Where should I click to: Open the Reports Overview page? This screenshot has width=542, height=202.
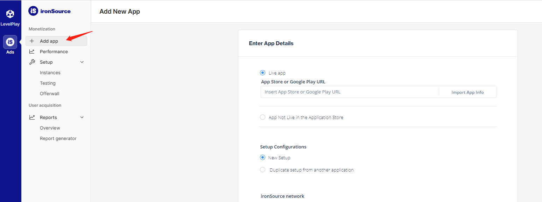click(50, 128)
